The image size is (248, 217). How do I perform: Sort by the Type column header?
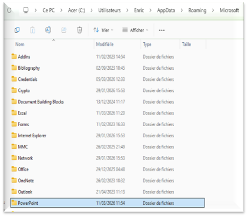click(147, 45)
